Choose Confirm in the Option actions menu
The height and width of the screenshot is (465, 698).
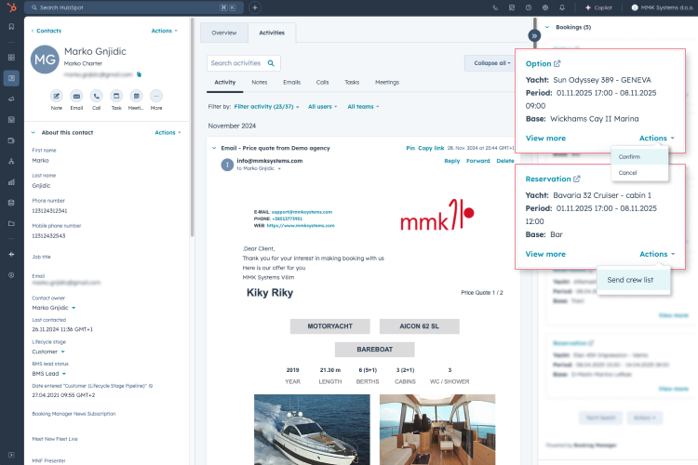tap(639, 156)
